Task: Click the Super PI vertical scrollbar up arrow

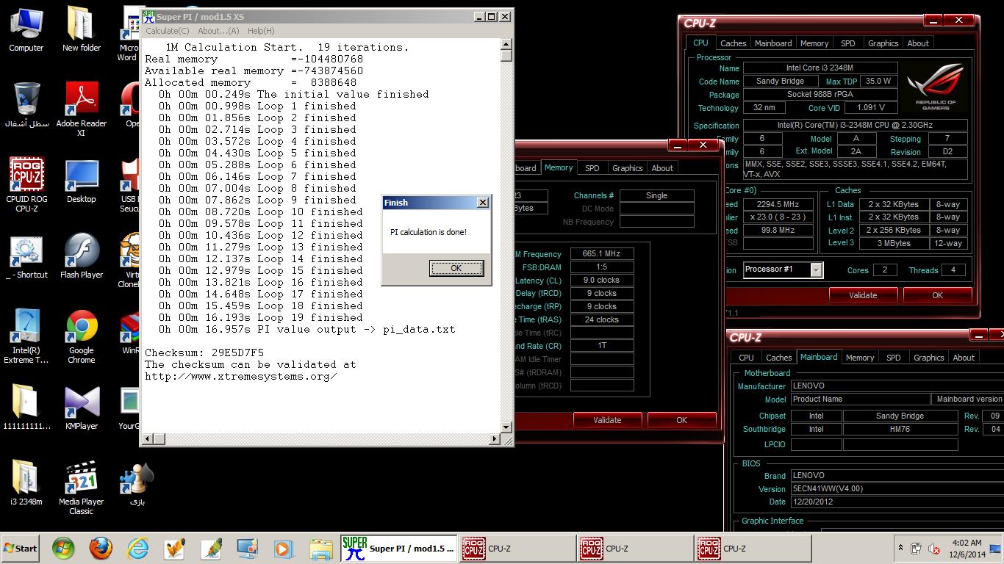Action: click(x=506, y=44)
